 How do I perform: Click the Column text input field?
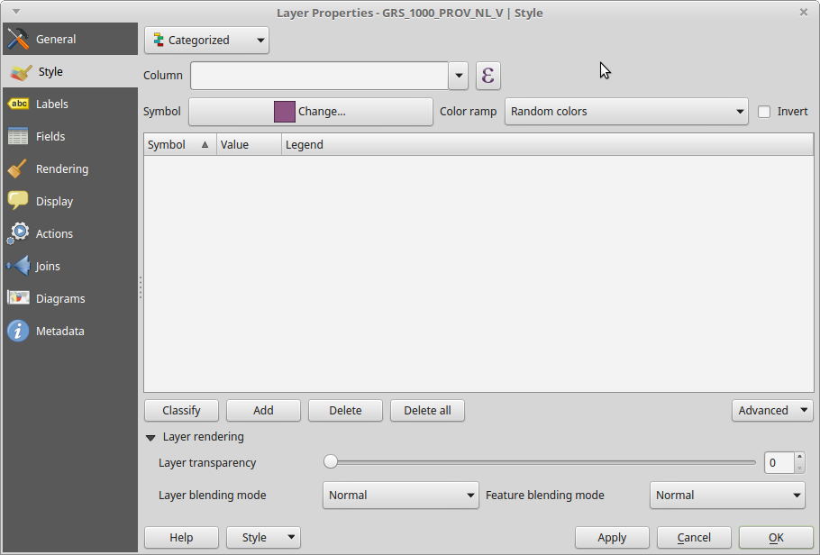click(319, 76)
